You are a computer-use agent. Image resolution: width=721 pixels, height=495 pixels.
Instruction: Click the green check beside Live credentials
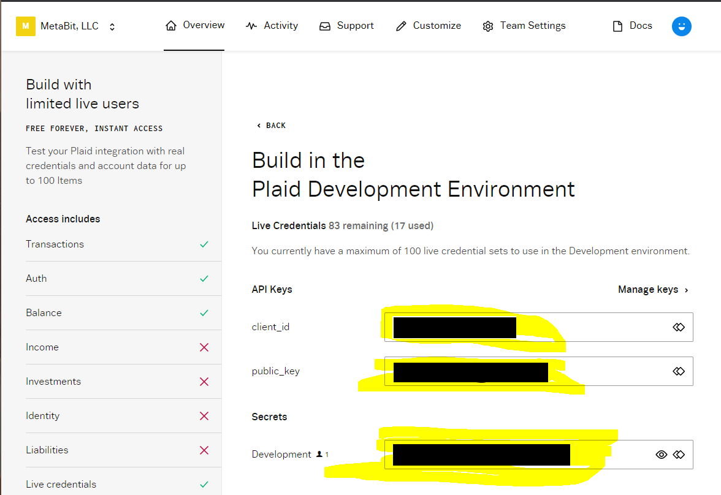204,485
